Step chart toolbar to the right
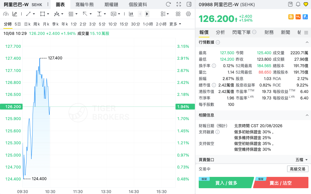 [x=147, y=14]
